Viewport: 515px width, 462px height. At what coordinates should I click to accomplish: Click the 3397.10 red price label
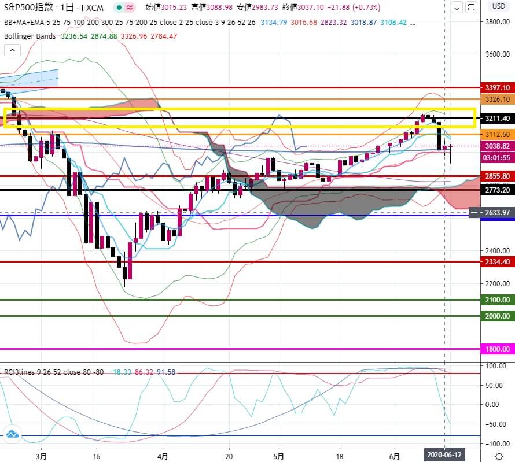[498, 88]
